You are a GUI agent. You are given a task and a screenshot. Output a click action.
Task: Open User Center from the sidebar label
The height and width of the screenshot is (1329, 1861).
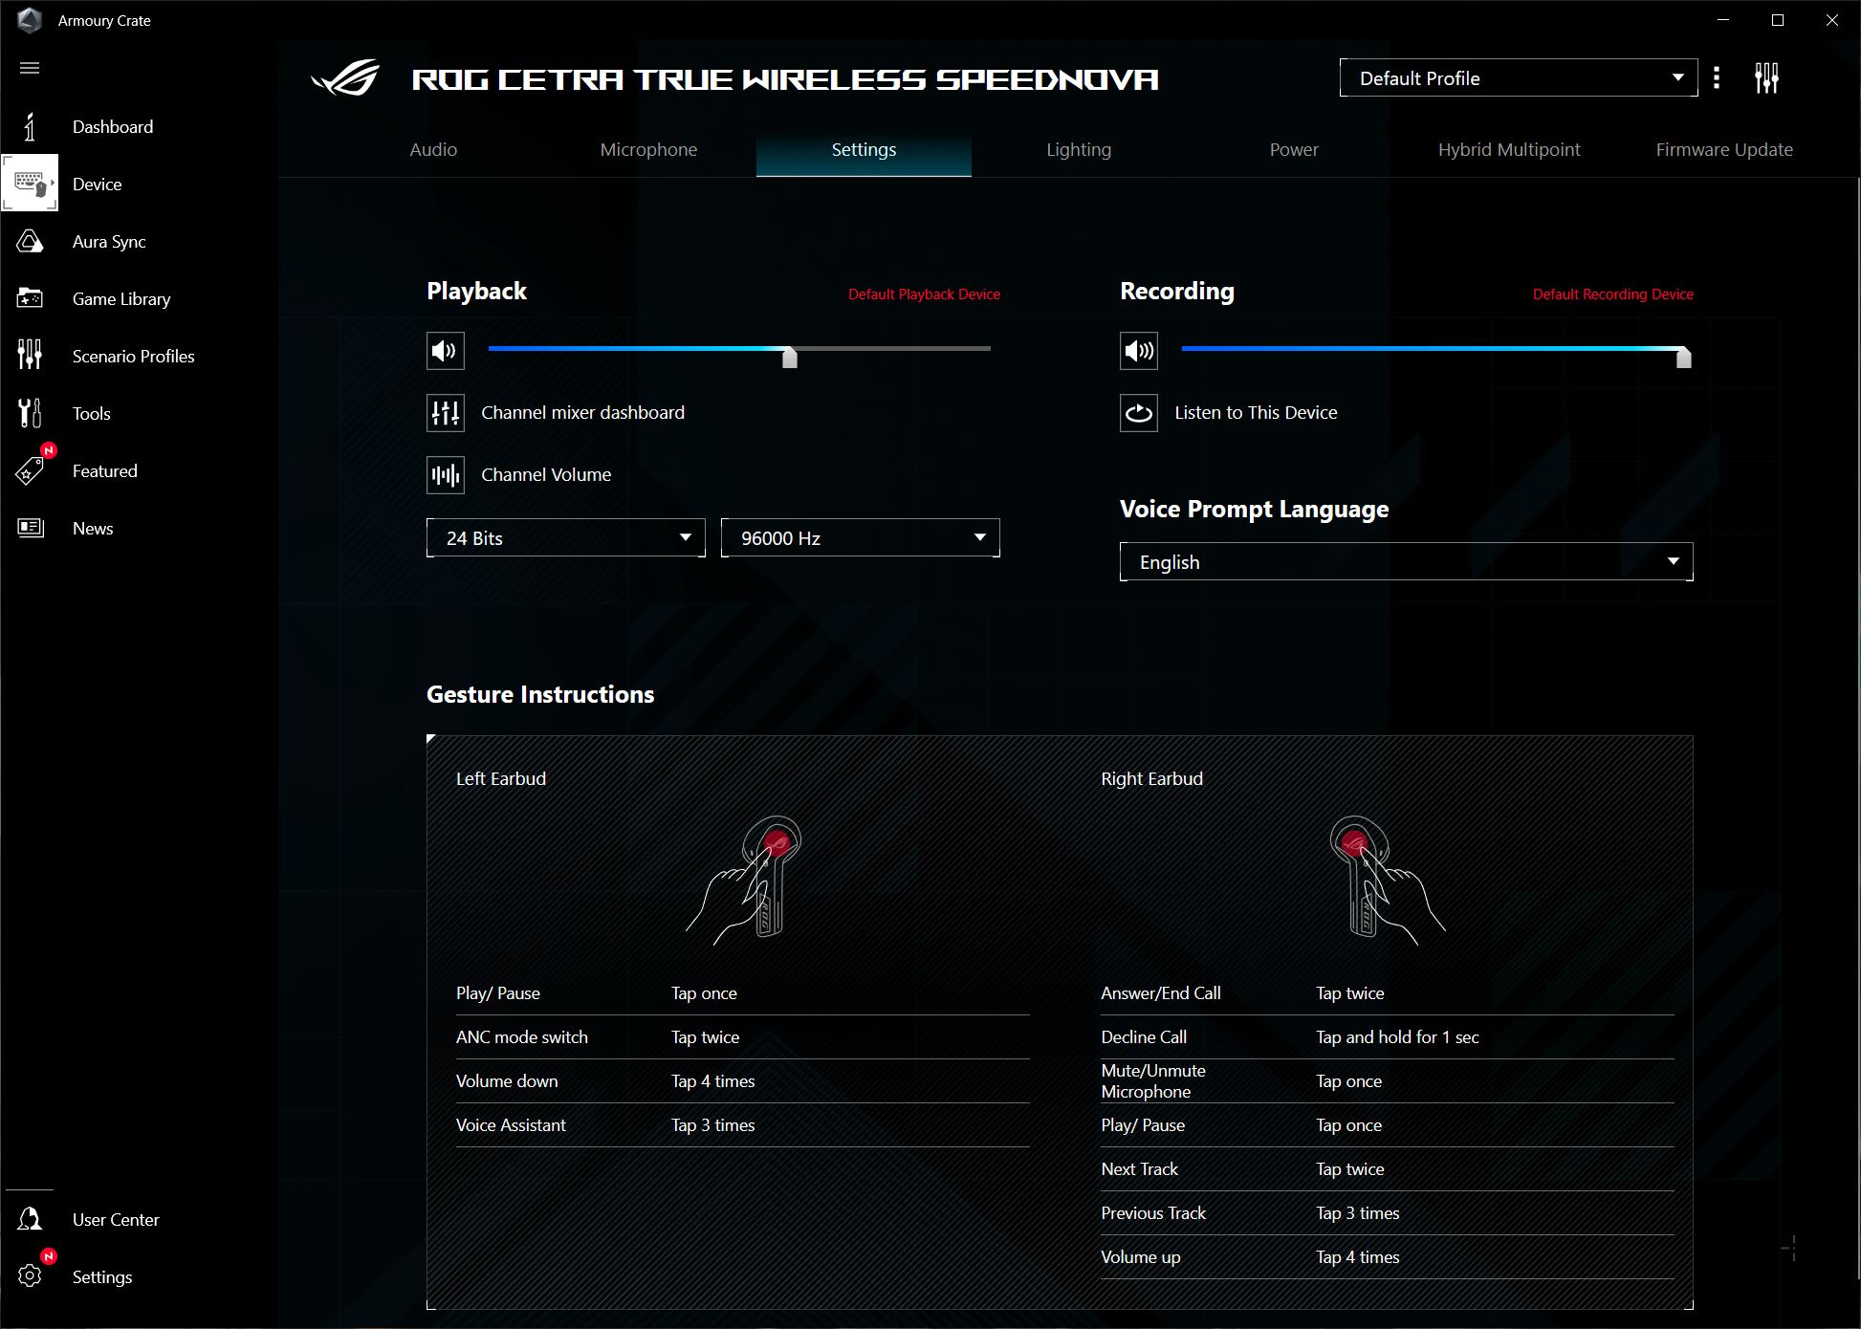tap(116, 1220)
